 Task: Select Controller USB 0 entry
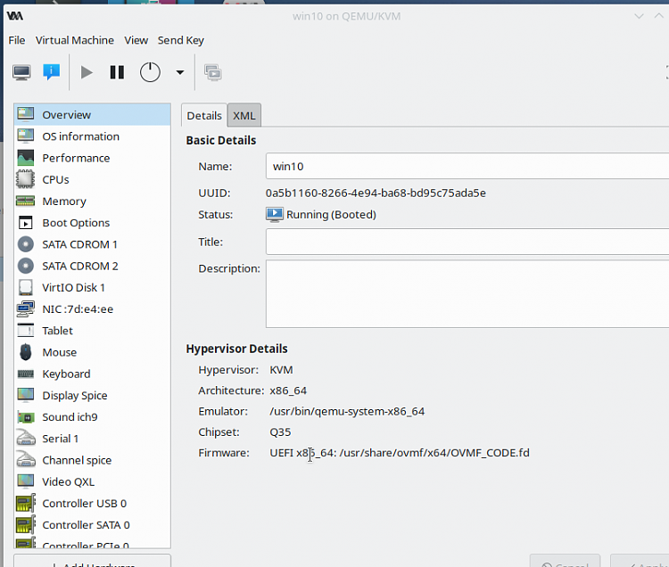(x=92, y=504)
